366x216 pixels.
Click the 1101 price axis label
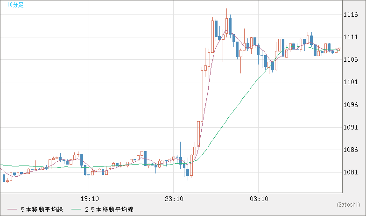351,82
